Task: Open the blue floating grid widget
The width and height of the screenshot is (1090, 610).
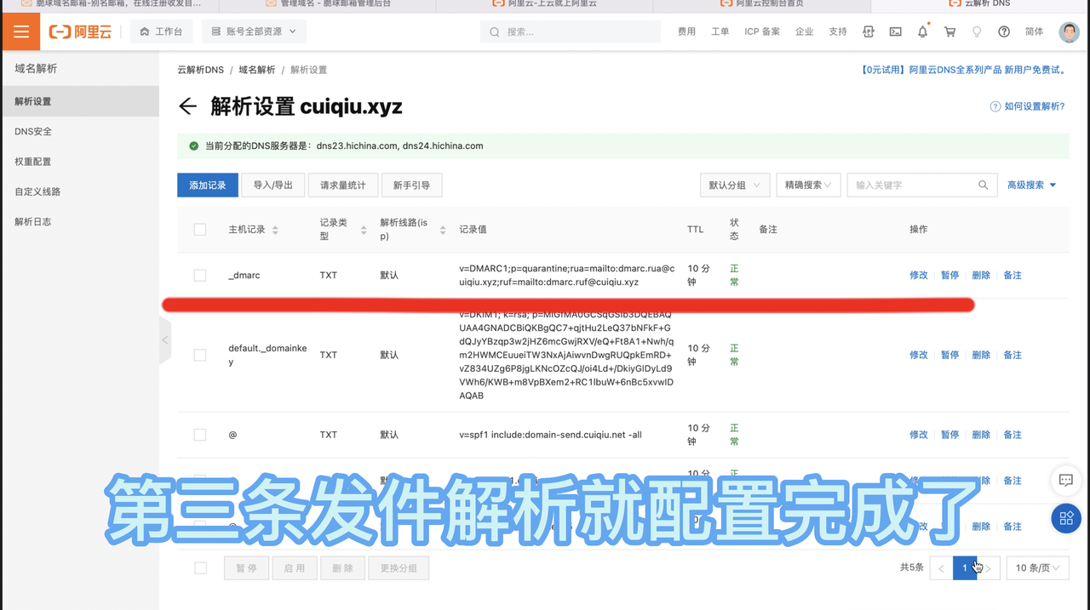Action: tap(1066, 518)
